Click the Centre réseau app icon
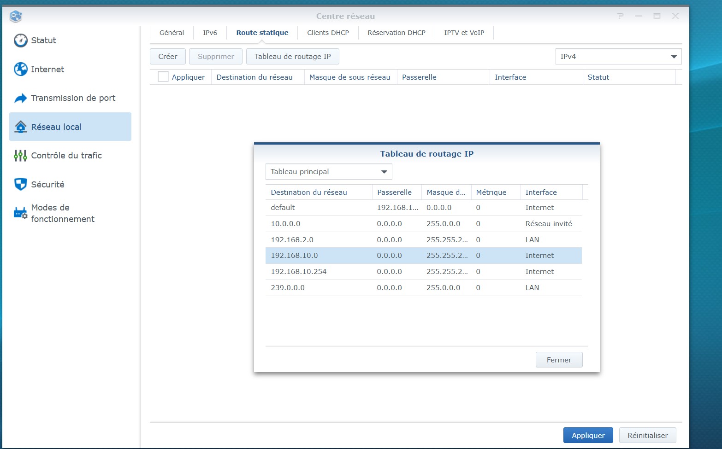 pos(16,17)
